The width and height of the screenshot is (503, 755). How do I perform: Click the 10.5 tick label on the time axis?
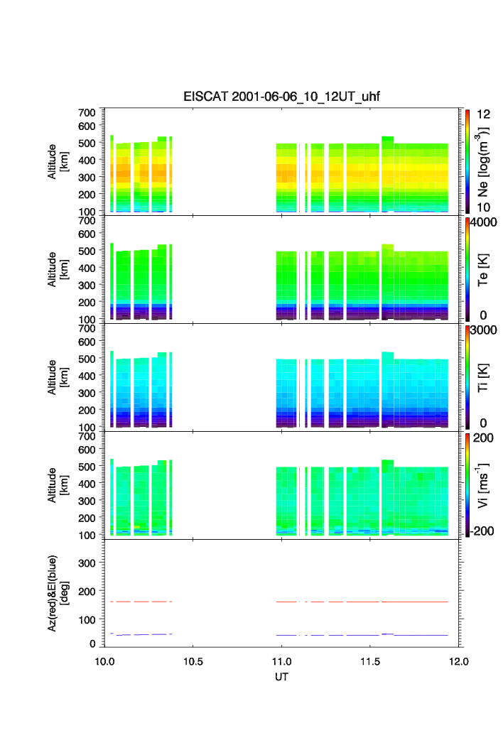pyautogui.click(x=193, y=661)
